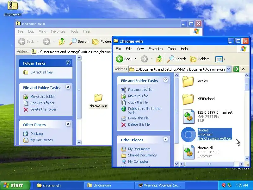Click the Forward arrow in front window
The image size is (253, 190).
click(144, 59)
